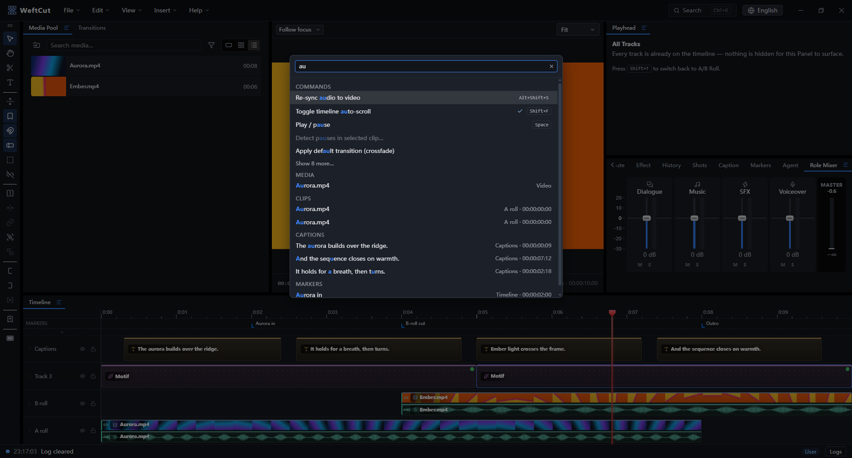Open the File menu
852x458 pixels.
[72, 10]
